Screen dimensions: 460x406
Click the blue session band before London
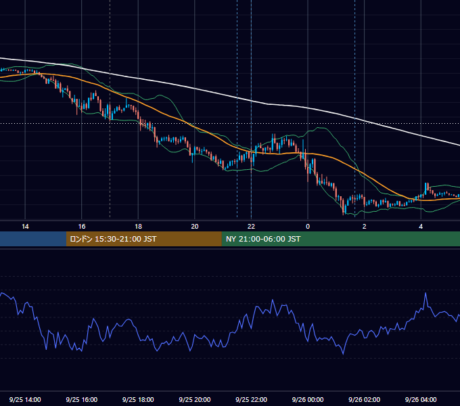click(x=33, y=239)
